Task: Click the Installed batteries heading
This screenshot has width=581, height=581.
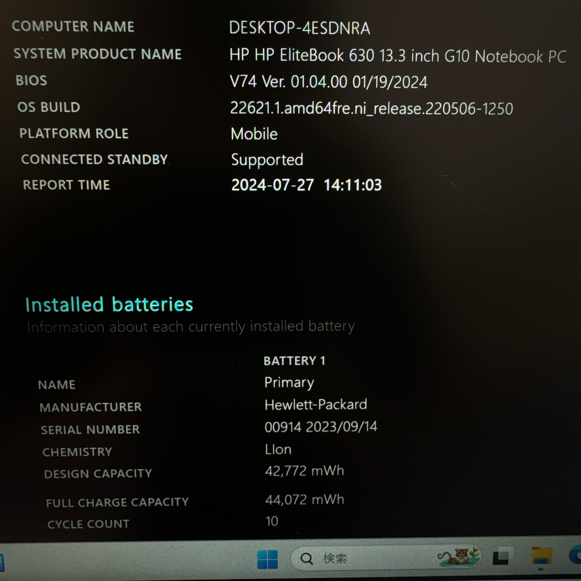Action: click(x=109, y=305)
